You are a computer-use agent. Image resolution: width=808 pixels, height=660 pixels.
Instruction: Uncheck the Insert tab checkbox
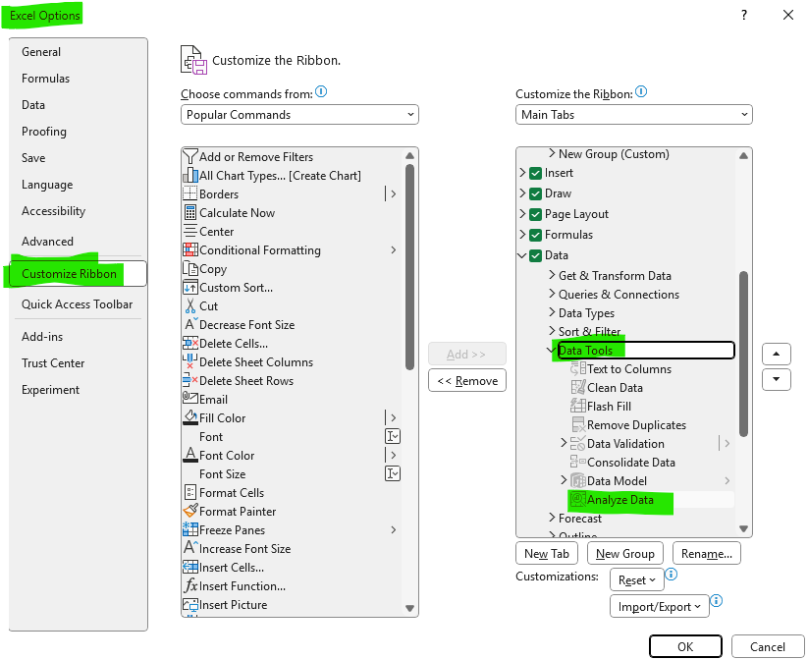click(535, 173)
